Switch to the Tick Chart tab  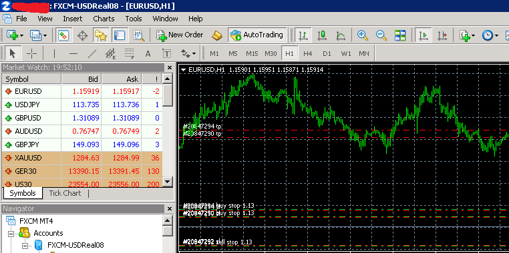tap(65, 193)
